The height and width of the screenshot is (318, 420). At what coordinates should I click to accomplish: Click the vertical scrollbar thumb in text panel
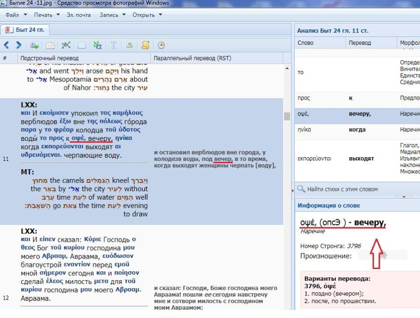pos(287,116)
